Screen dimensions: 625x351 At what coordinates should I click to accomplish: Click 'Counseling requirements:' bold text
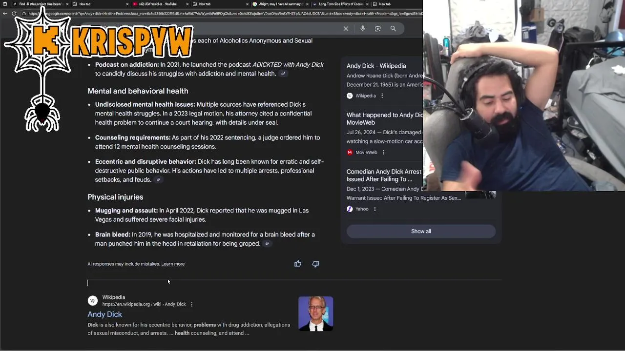tap(133, 137)
